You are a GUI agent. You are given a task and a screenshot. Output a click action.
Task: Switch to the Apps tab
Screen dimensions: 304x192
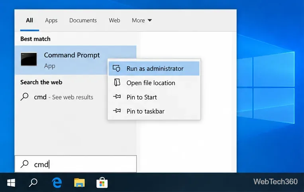pos(51,20)
